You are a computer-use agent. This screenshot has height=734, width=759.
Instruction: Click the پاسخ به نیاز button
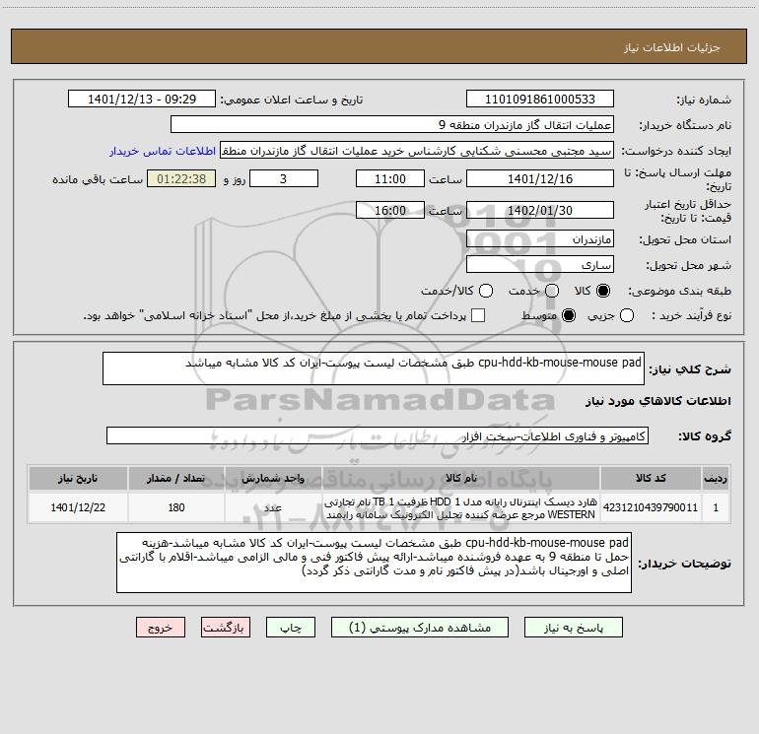point(574,628)
